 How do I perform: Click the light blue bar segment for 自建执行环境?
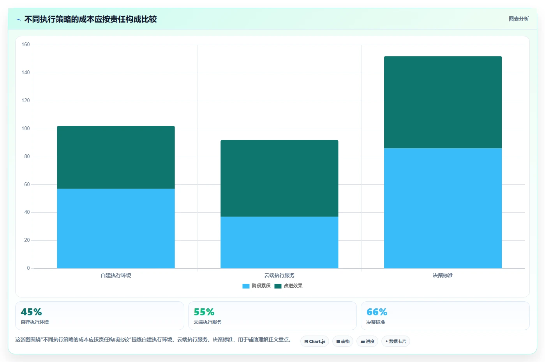click(116, 229)
